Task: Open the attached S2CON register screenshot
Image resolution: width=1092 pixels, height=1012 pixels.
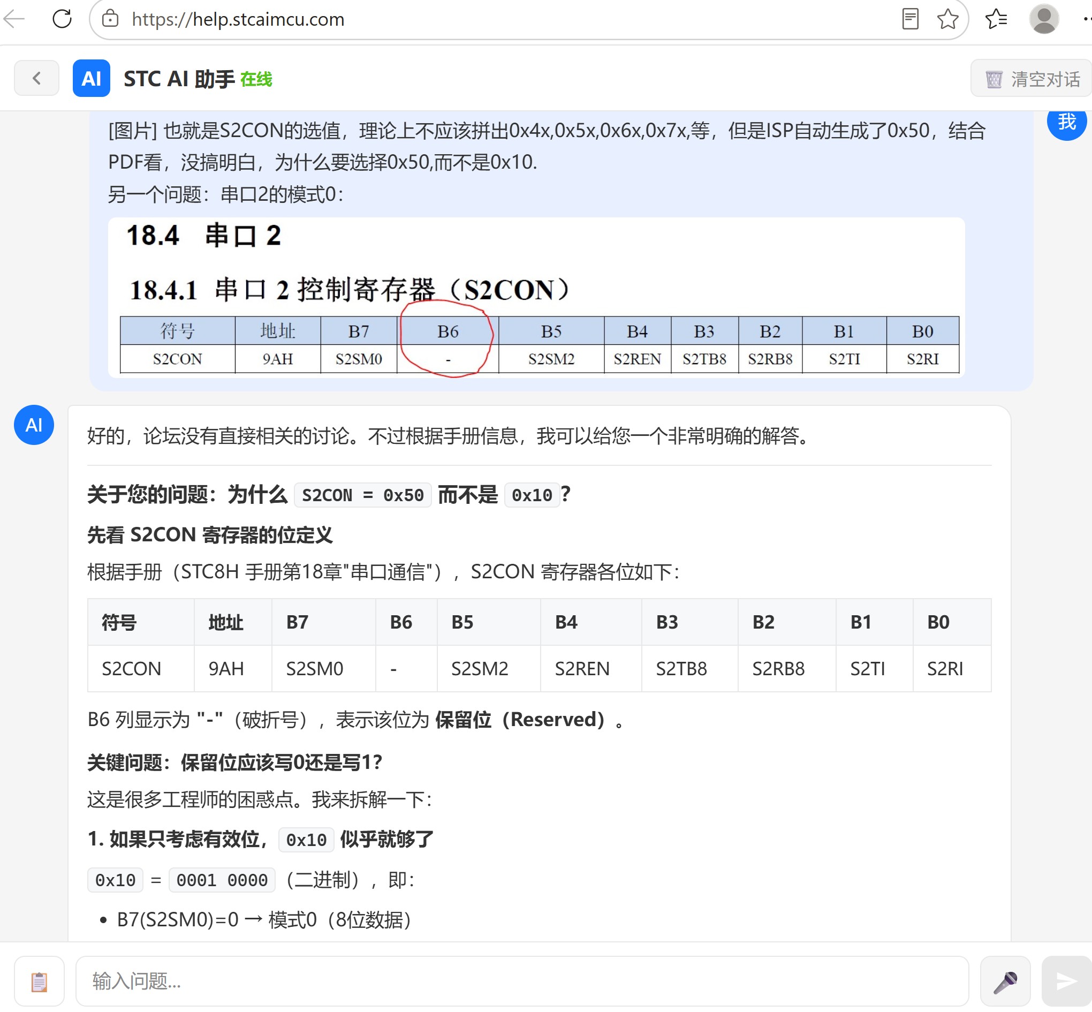Action: pos(536,297)
